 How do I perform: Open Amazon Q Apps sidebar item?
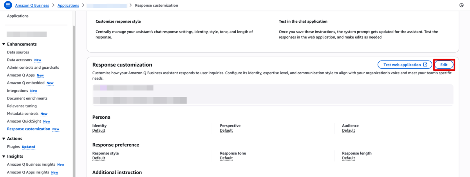(x=21, y=75)
